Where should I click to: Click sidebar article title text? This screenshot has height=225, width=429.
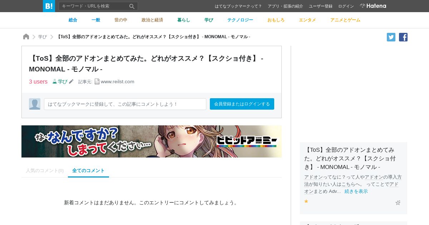(x=350, y=158)
